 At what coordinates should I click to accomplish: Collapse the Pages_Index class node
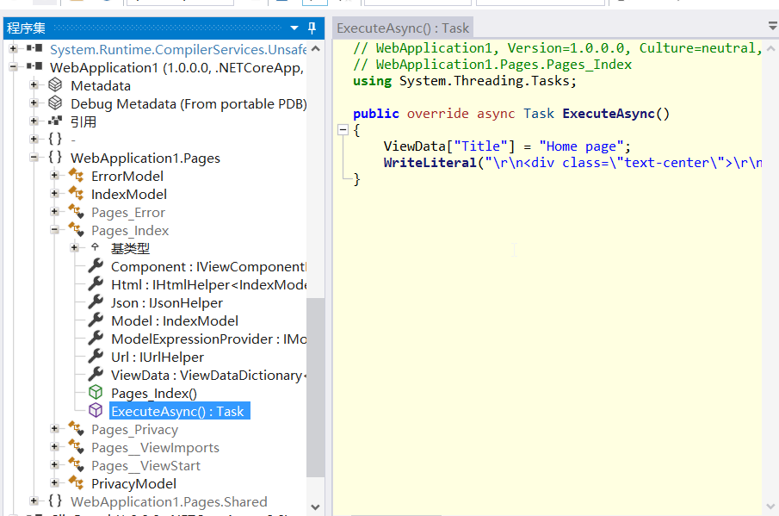(x=54, y=230)
